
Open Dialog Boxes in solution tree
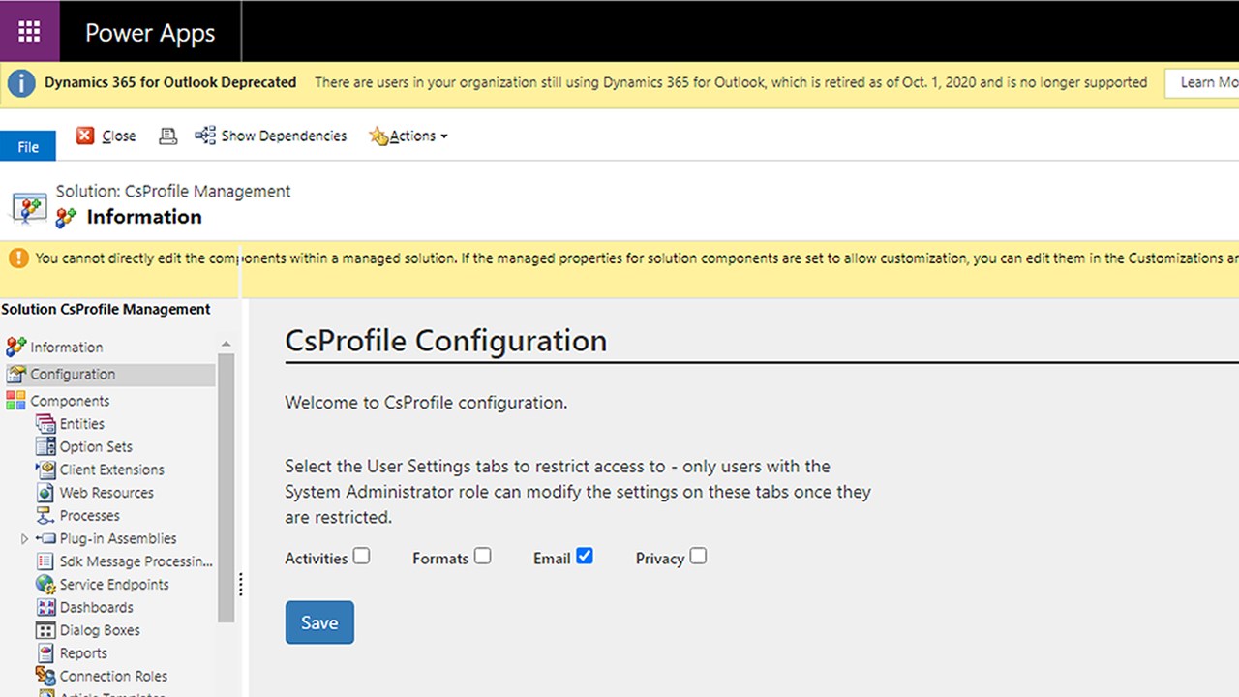click(x=100, y=630)
